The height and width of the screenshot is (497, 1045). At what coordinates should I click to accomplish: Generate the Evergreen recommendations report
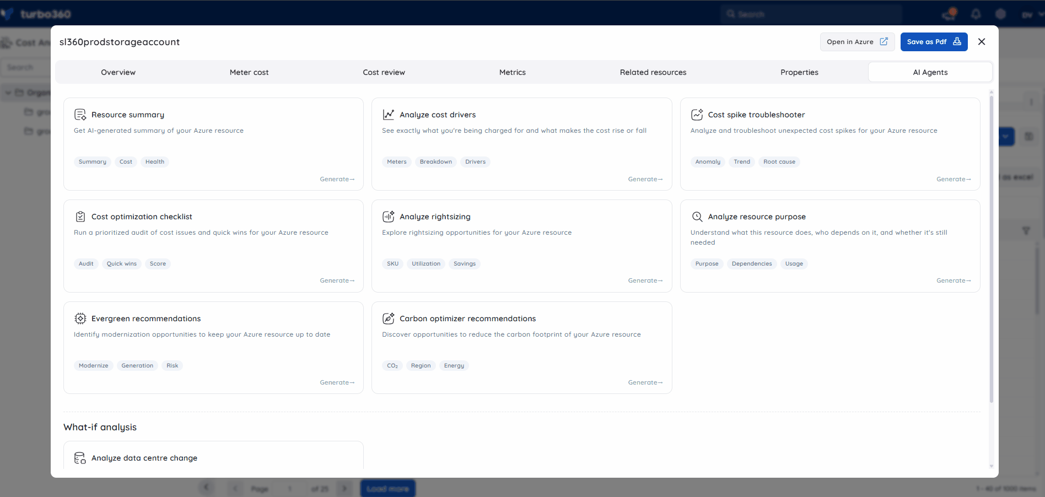click(x=337, y=382)
